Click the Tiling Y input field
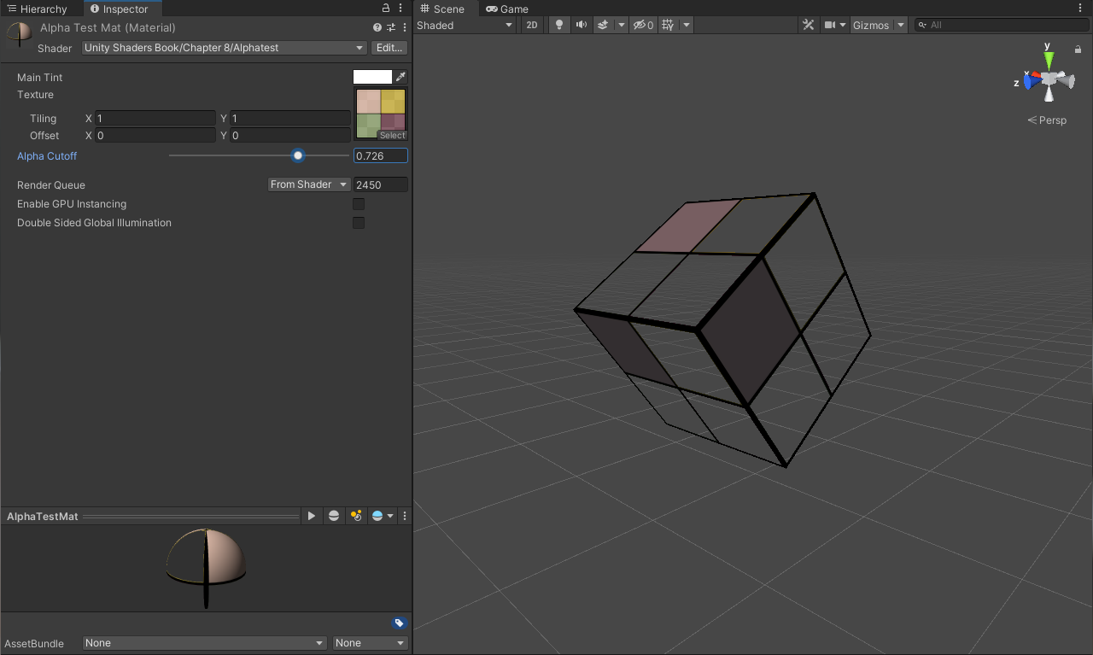The image size is (1093, 655). click(289, 119)
